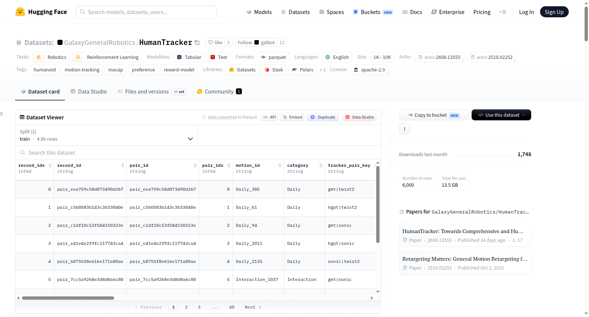Screen dimensions: 589x317
Task: Sort by pair_idx column arrows
Action: tap(229, 165)
